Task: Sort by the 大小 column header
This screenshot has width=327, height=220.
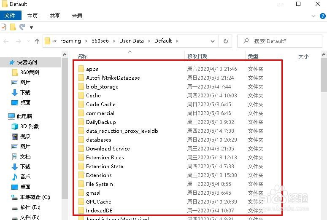Action: point(304,56)
